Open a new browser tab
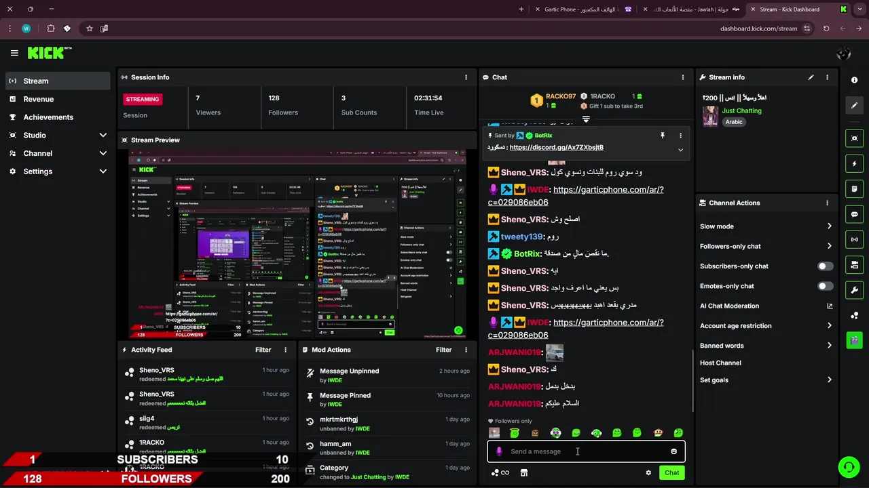 (521, 9)
